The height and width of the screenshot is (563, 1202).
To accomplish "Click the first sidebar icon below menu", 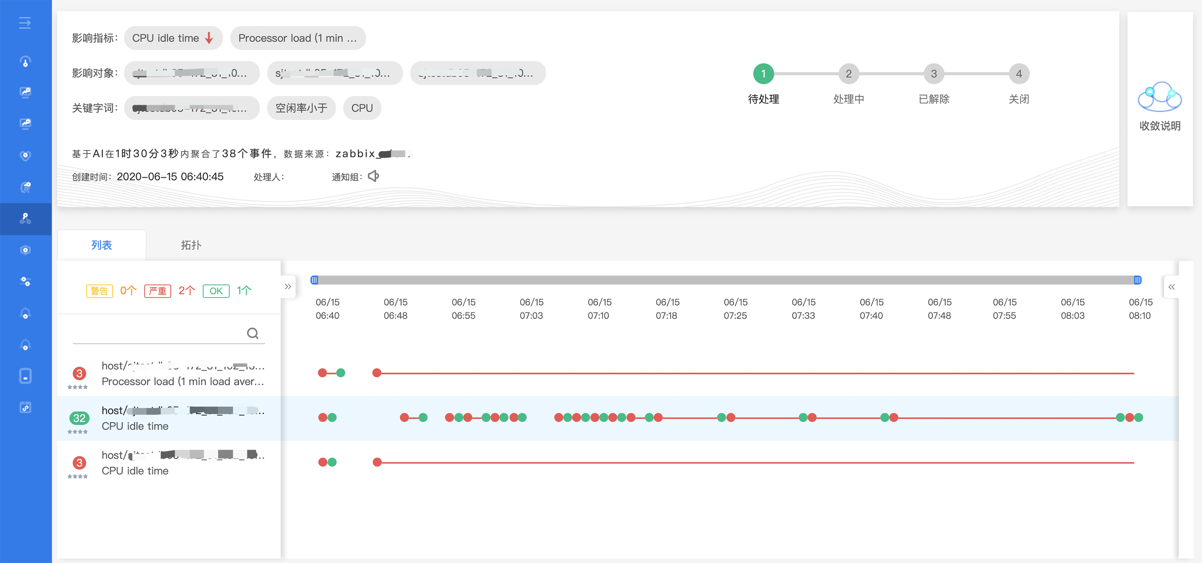I will click(x=26, y=62).
